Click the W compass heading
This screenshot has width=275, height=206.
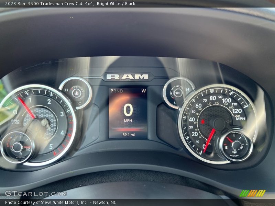click(144, 91)
